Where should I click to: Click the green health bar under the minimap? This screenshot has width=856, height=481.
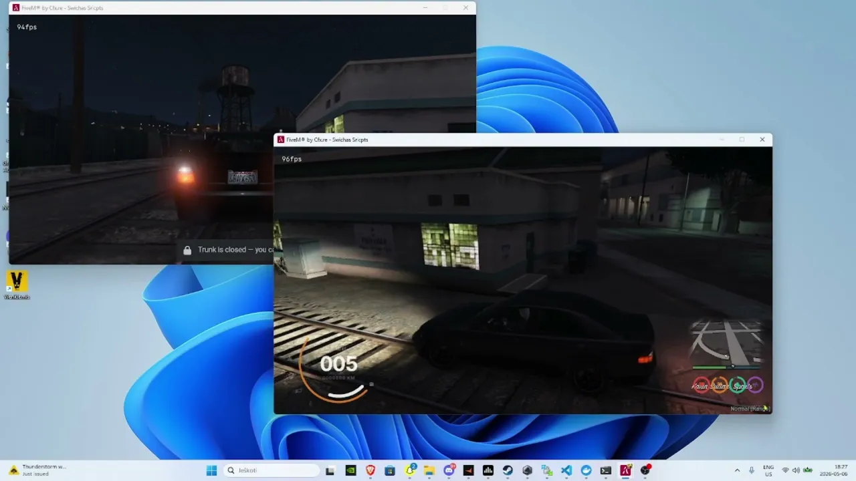709,367
